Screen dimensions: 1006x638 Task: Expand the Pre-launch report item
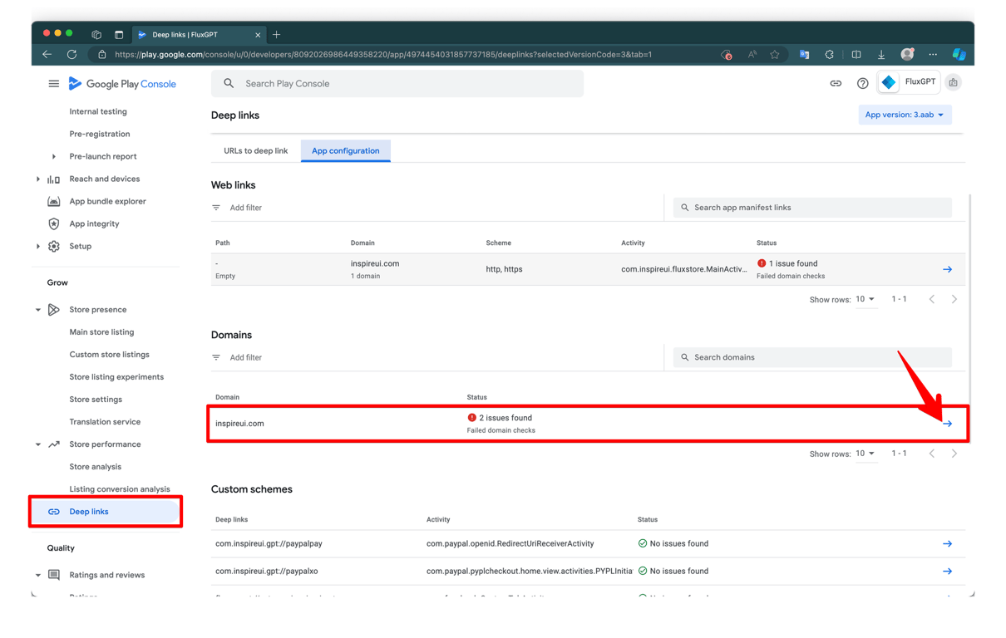(x=54, y=156)
